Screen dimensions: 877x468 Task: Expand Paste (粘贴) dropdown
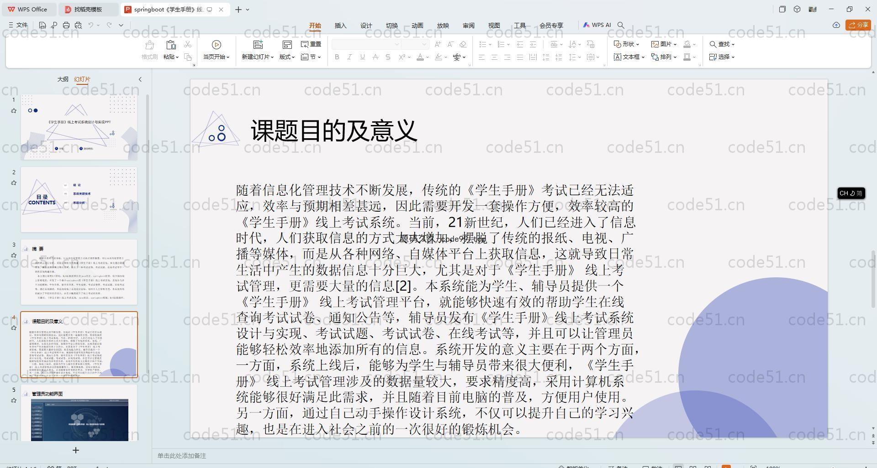point(171,57)
